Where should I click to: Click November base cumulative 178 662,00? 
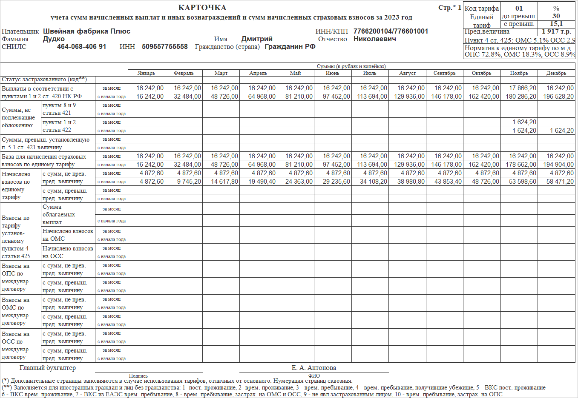tap(521, 165)
